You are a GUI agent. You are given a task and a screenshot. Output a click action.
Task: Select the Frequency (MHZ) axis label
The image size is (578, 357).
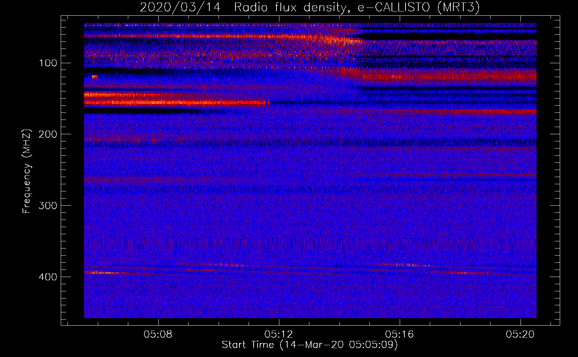point(27,171)
